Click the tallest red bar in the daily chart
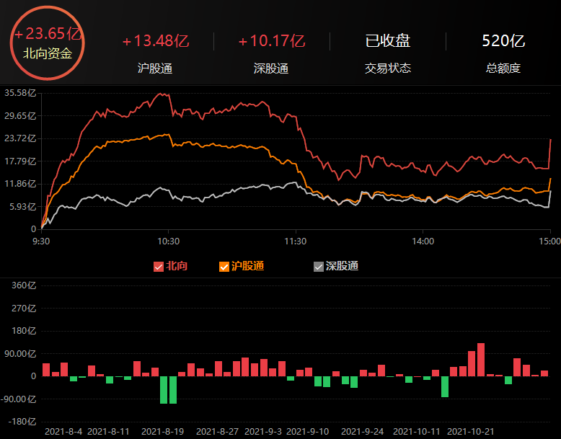 click(x=481, y=359)
